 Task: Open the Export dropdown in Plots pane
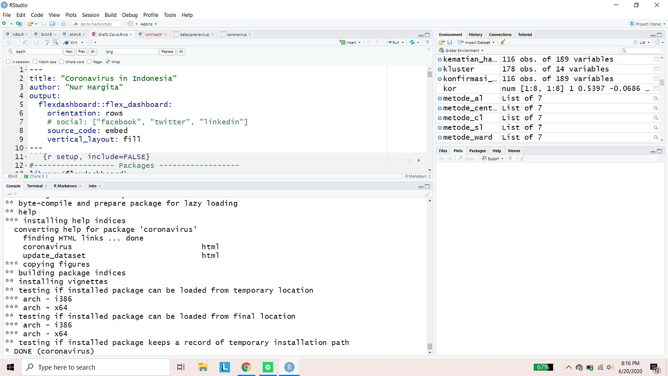coord(493,158)
